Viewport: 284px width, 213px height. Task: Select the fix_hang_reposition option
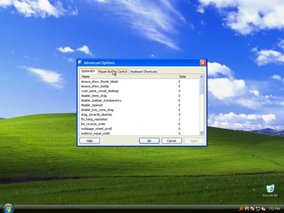click(139, 119)
